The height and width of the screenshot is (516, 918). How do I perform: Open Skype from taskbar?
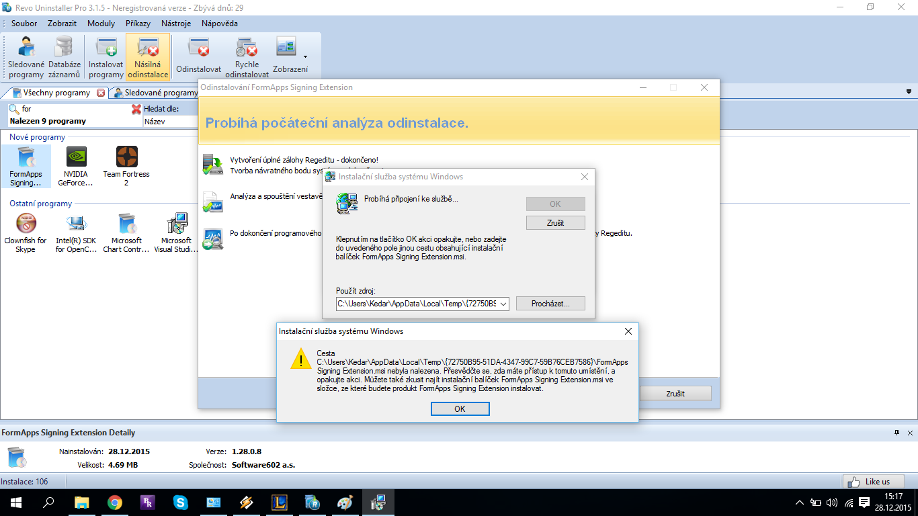pos(180,502)
